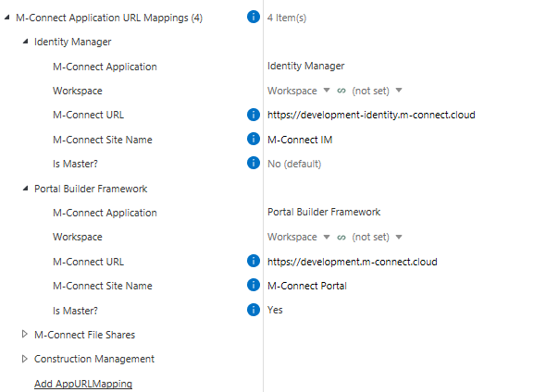Click info icon beside Identity Manager Is Master
Image resolution: width=546 pixels, height=392 pixels.
pos(254,163)
